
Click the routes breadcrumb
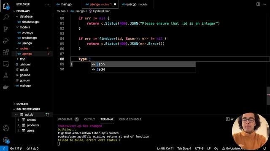61,11
